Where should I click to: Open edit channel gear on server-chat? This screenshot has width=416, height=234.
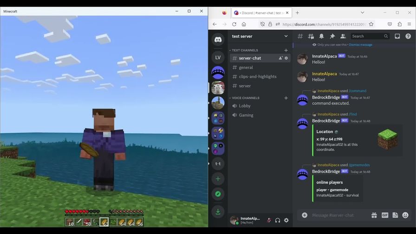point(286,58)
